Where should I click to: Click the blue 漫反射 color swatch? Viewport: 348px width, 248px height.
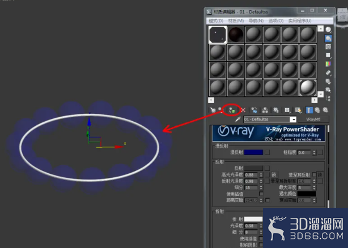pos(253,152)
